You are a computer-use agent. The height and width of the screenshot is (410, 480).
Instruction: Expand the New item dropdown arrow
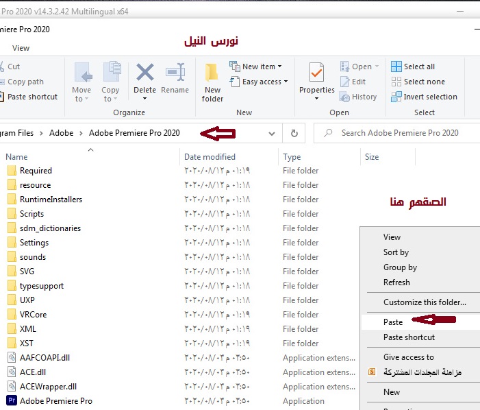pos(279,67)
